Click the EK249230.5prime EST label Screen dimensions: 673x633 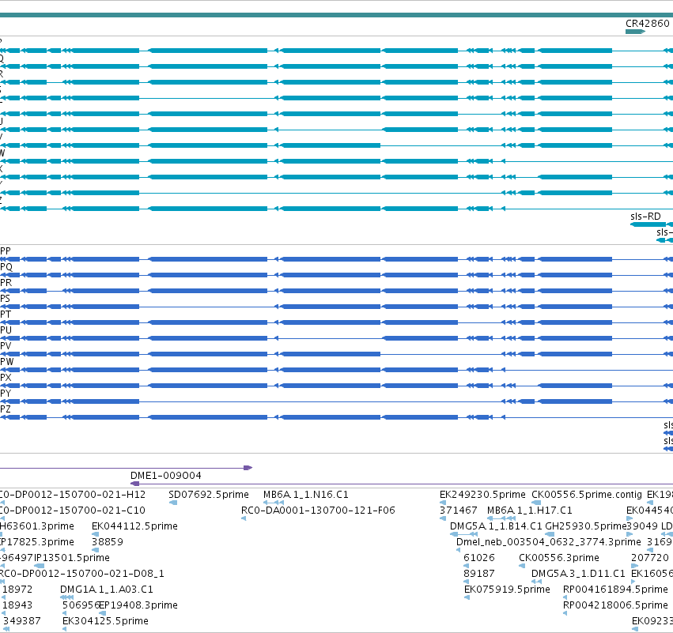click(x=482, y=495)
